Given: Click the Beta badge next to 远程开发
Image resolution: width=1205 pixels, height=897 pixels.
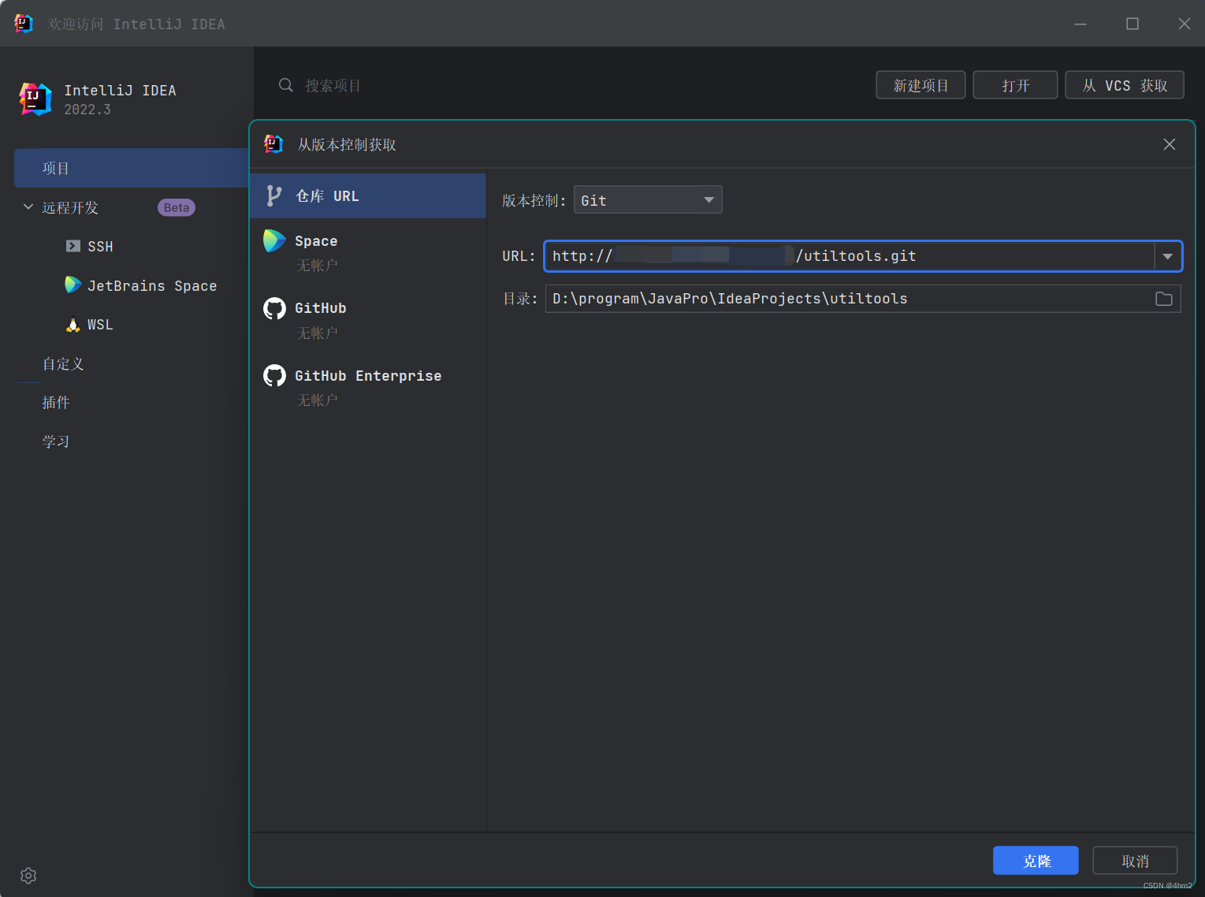Looking at the screenshot, I should (x=177, y=207).
